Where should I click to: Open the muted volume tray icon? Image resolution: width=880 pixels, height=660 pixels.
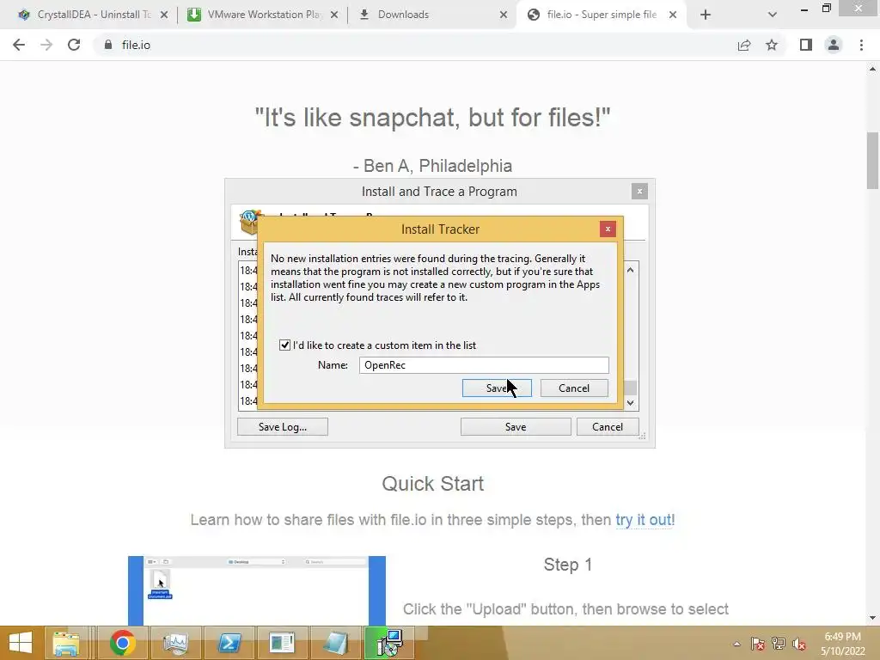pyautogui.click(x=799, y=644)
